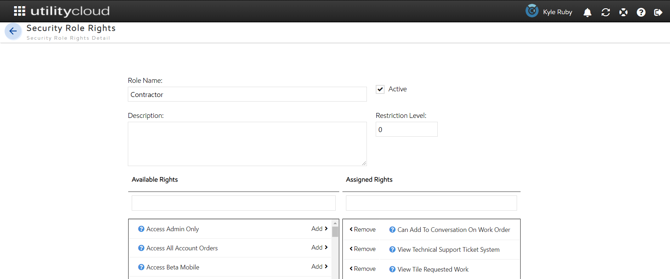Screen dimensions: 670x279
Task: Remove Can Add To Conversation right
Action: click(x=363, y=229)
